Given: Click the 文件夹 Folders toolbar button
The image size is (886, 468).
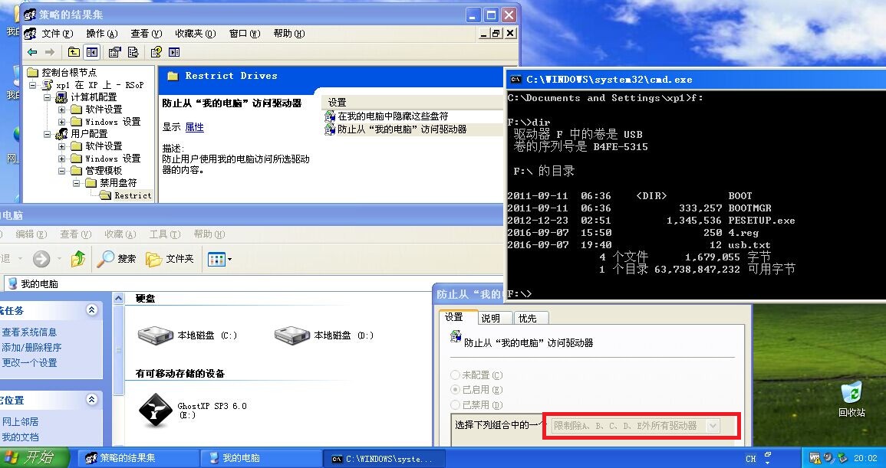Looking at the screenshot, I should (170, 259).
